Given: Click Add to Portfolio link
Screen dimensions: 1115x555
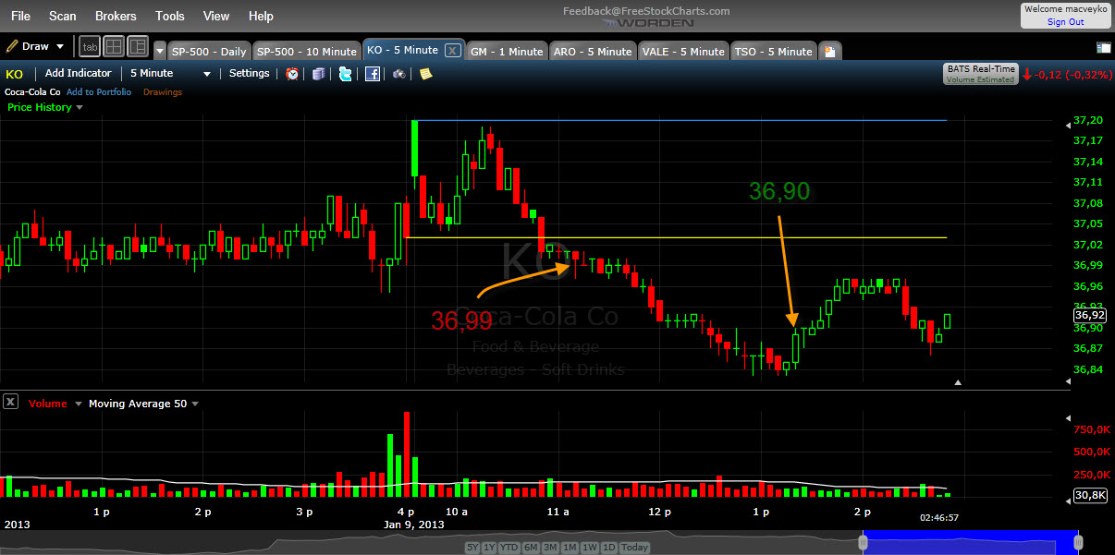Looking at the screenshot, I should pyautogui.click(x=99, y=92).
